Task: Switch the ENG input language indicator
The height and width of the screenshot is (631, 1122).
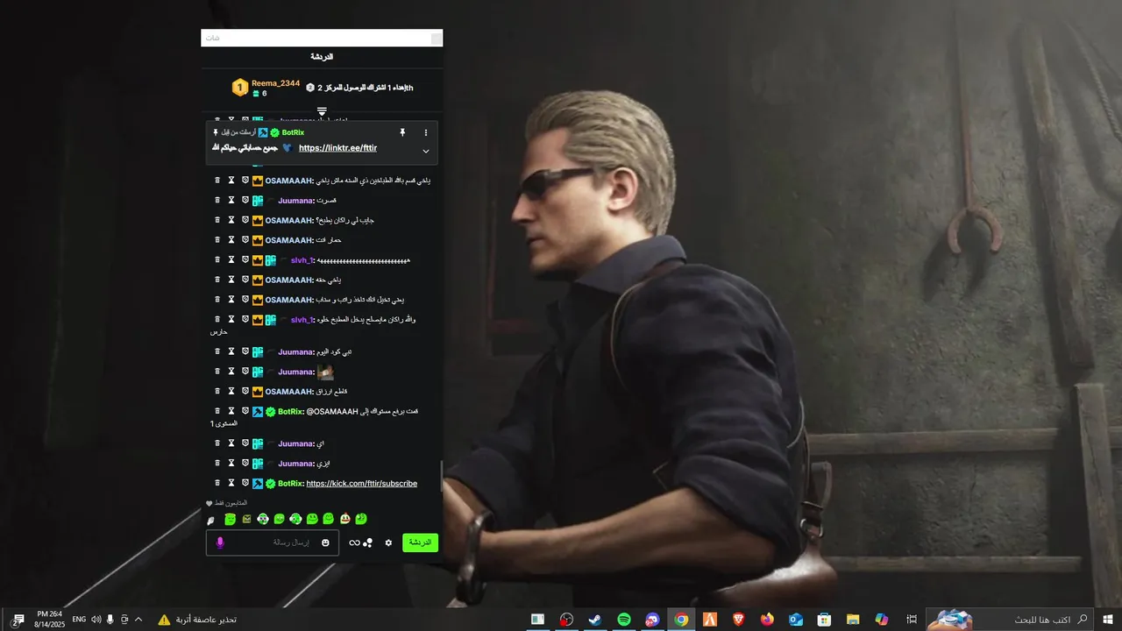Action: 79,620
